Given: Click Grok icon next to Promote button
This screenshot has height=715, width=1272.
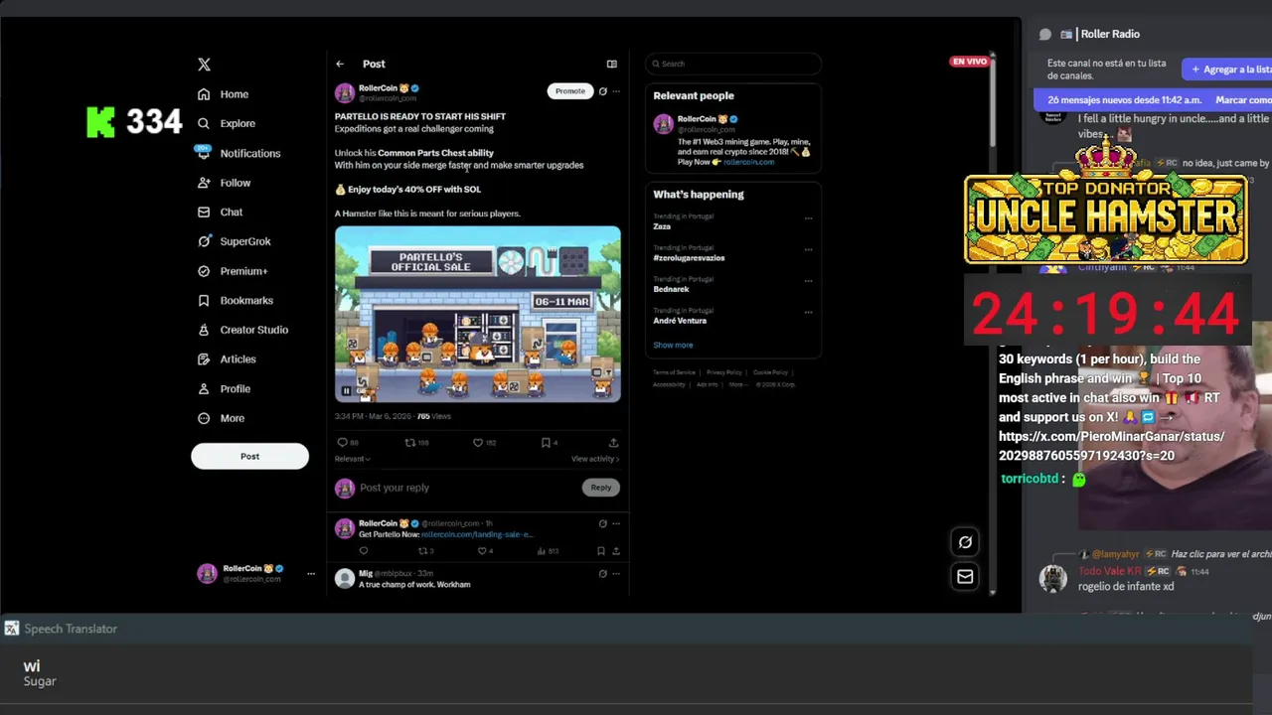Looking at the screenshot, I should click(x=602, y=91).
